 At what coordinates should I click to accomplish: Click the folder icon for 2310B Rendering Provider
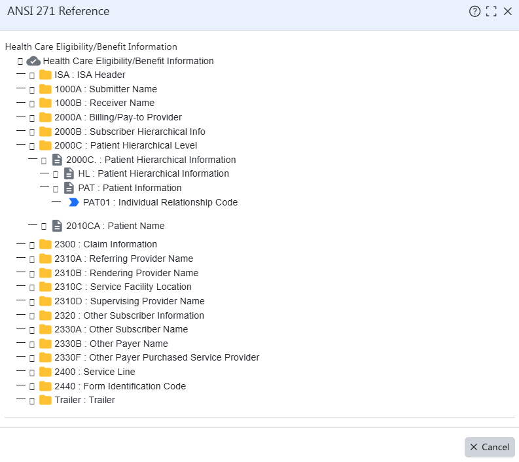tap(45, 273)
